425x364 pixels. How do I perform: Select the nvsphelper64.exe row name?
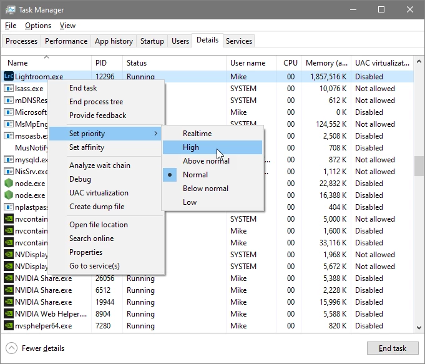43,326
